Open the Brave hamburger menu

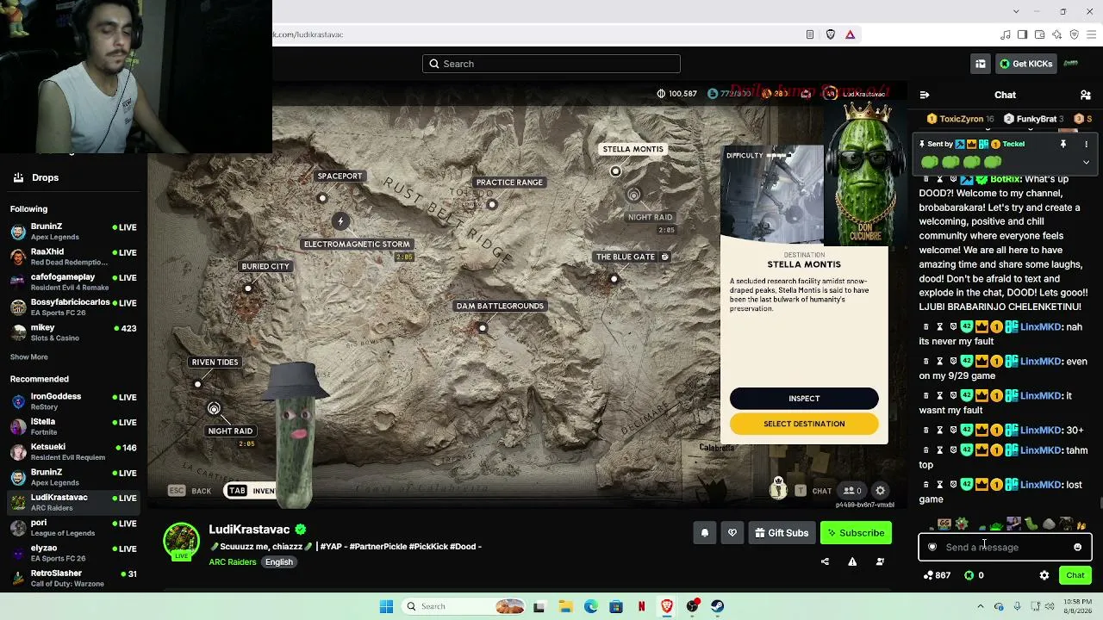point(1091,34)
